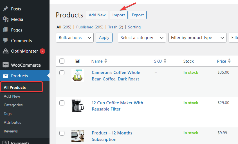Click In stock for Cameron's Coffee

pyautogui.click(x=191, y=72)
